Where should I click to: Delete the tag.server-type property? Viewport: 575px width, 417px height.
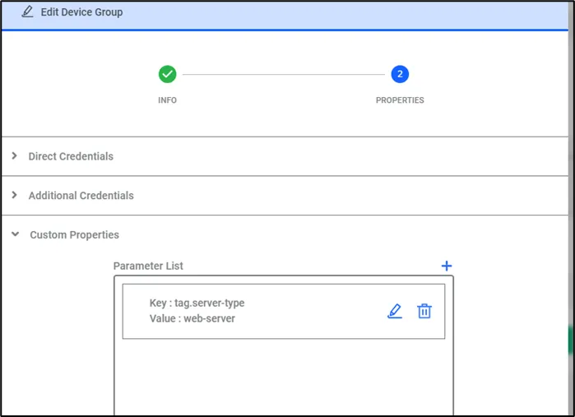pyautogui.click(x=424, y=311)
